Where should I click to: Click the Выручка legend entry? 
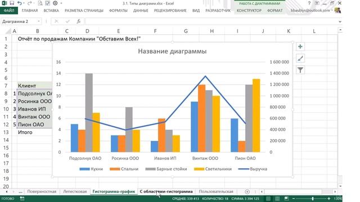click(x=253, y=169)
